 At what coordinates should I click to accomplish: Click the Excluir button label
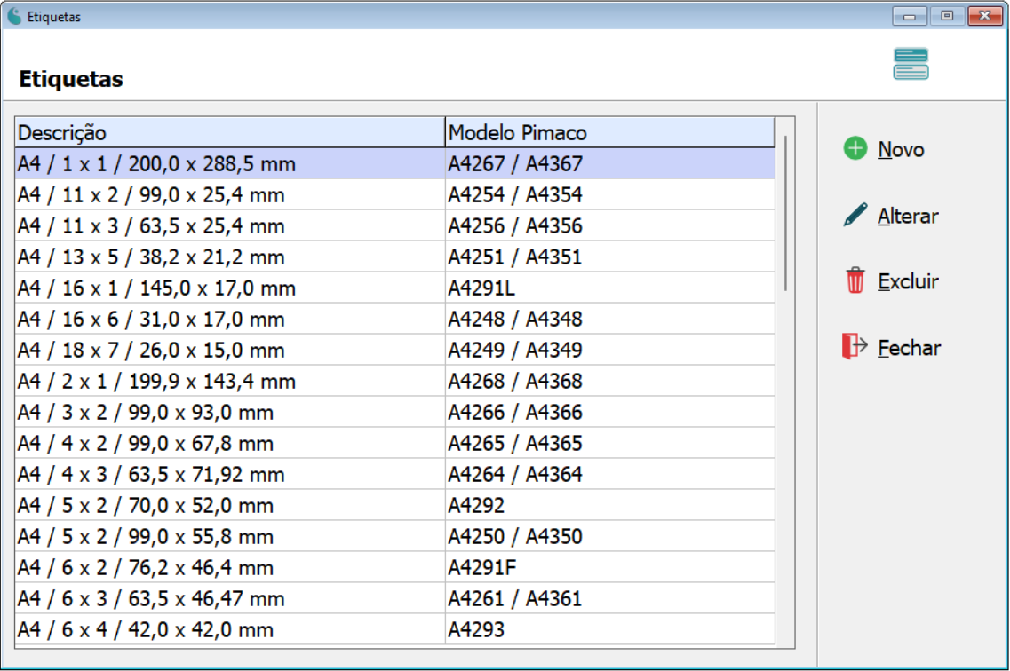908,281
